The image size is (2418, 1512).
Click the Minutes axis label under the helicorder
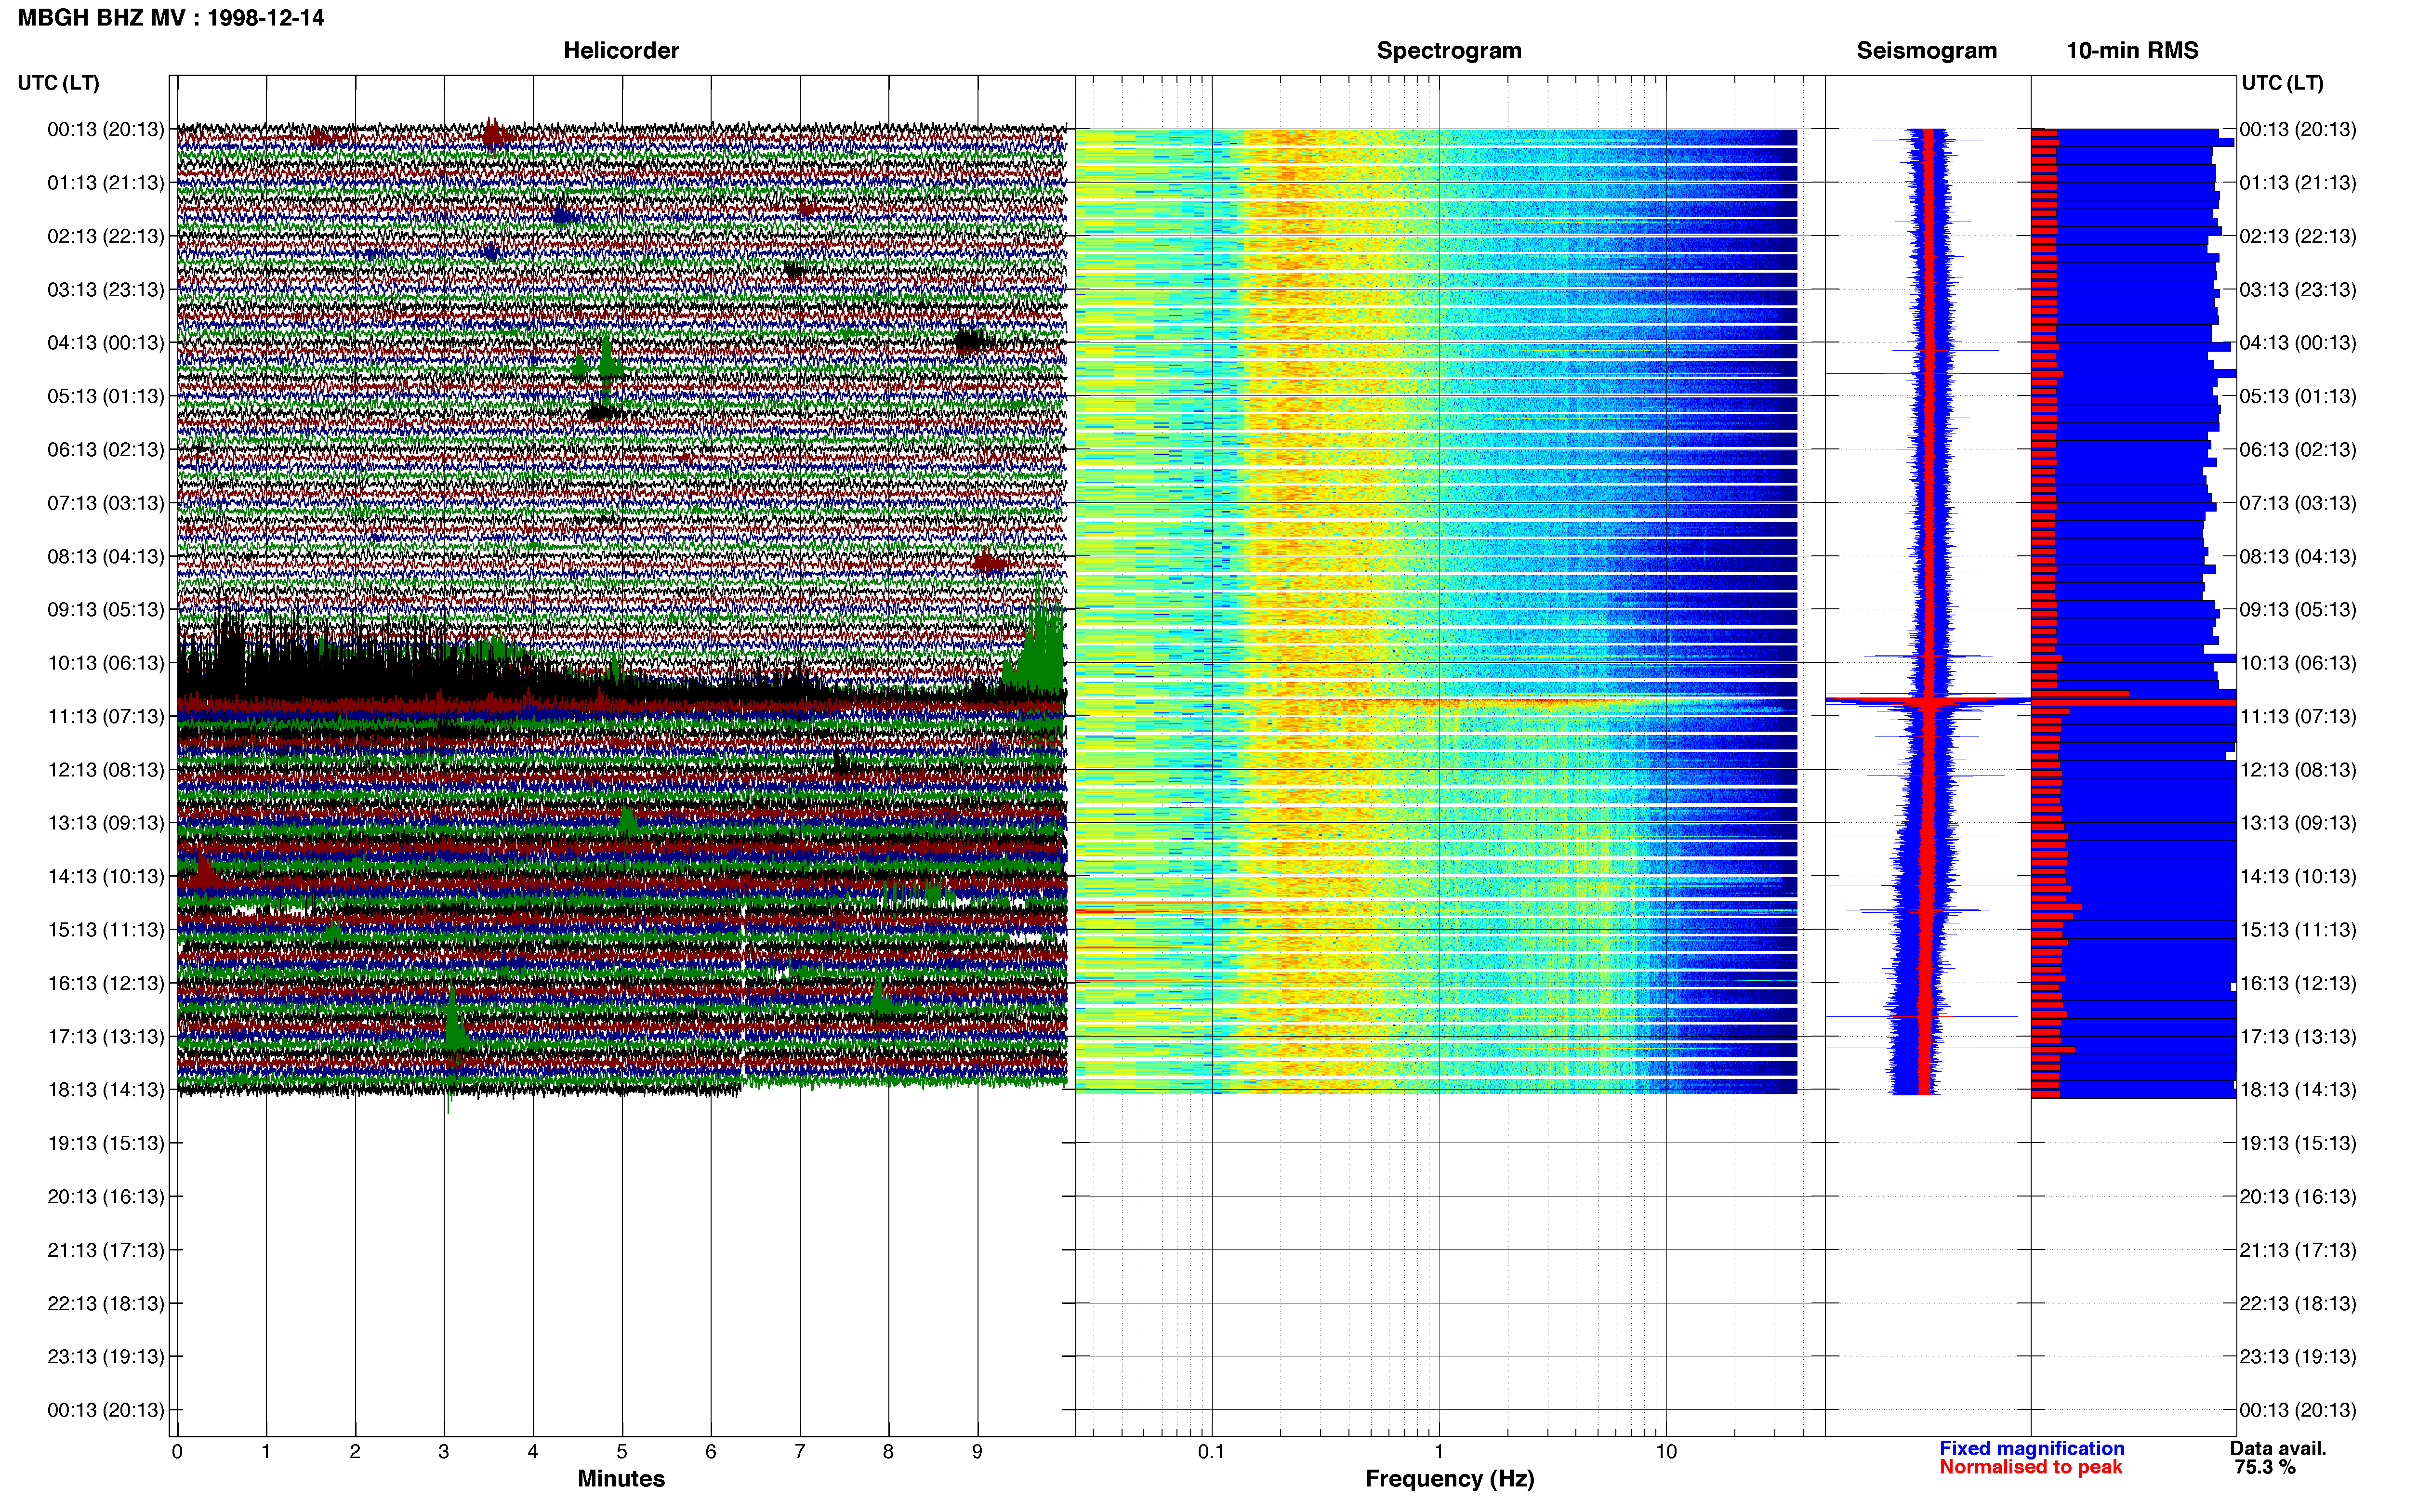click(621, 1478)
